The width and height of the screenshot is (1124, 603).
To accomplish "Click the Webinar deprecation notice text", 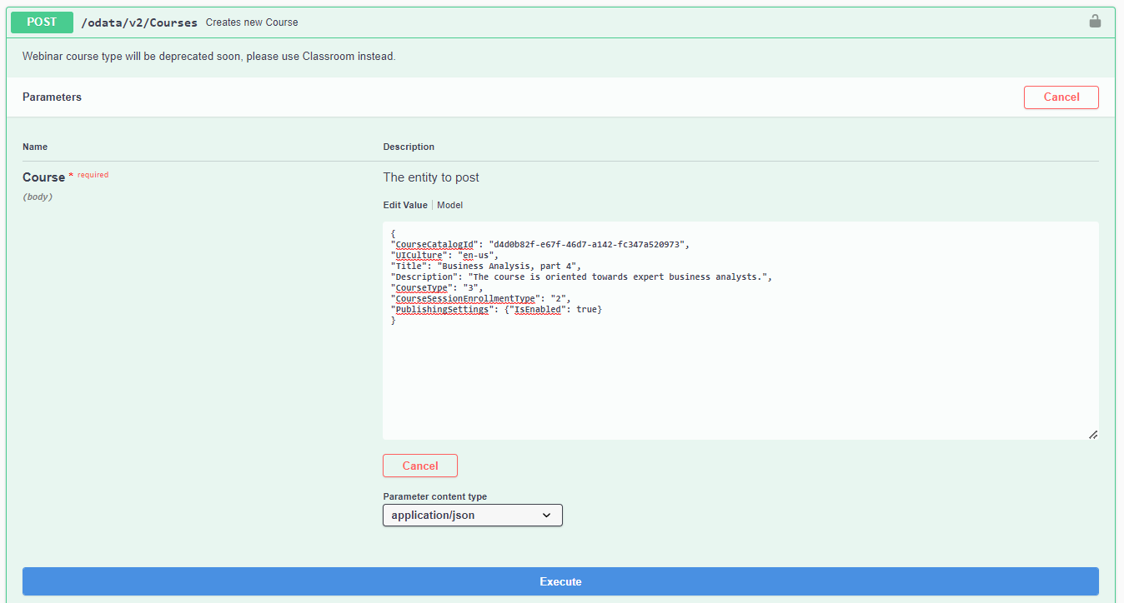I will (x=208, y=57).
